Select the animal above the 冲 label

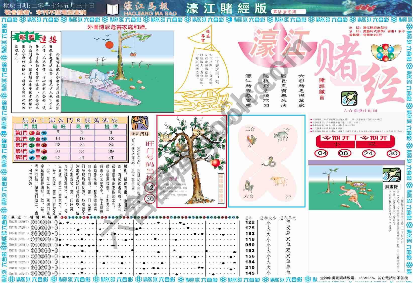click(279, 180)
